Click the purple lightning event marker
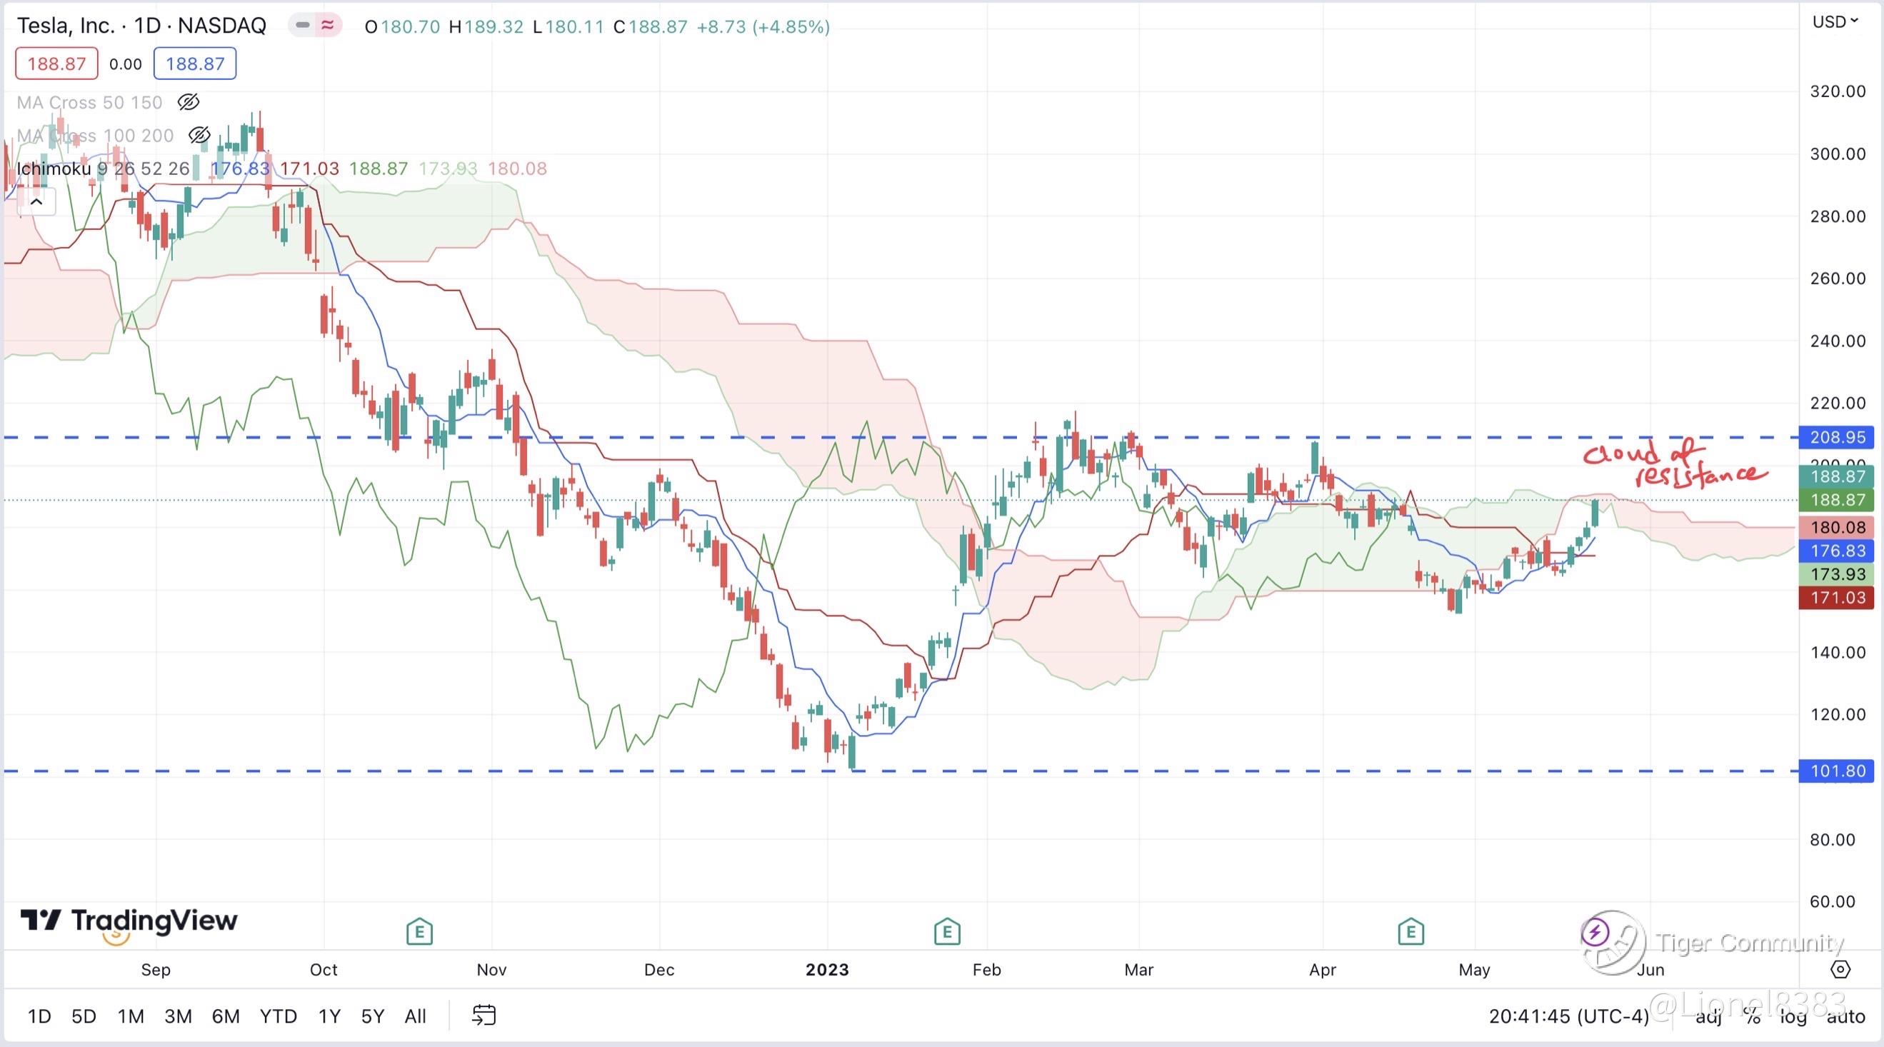Image resolution: width=1884 pixels, height=1047 pixels. 1594,932
